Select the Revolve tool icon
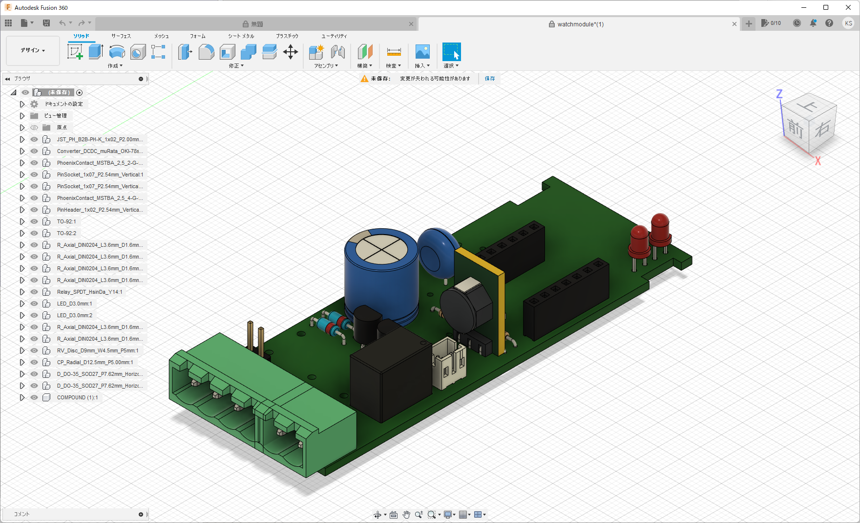Image resolution: width=860 pixels, height=523 pixels. pyautogui.click(x=117, y=51)
